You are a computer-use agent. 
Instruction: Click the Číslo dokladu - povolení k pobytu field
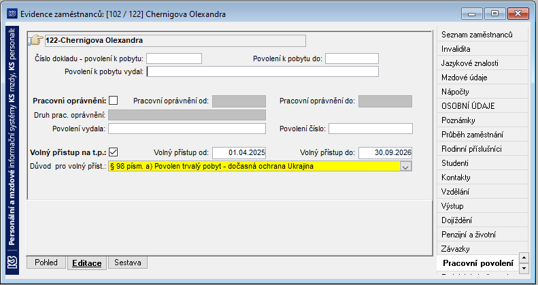pos(174,58)
